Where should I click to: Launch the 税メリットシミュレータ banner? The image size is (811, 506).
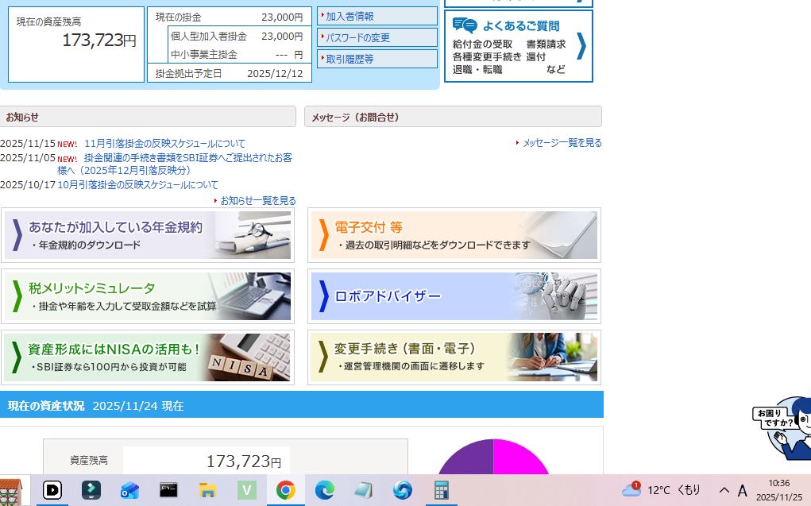(x=148, y=296)
